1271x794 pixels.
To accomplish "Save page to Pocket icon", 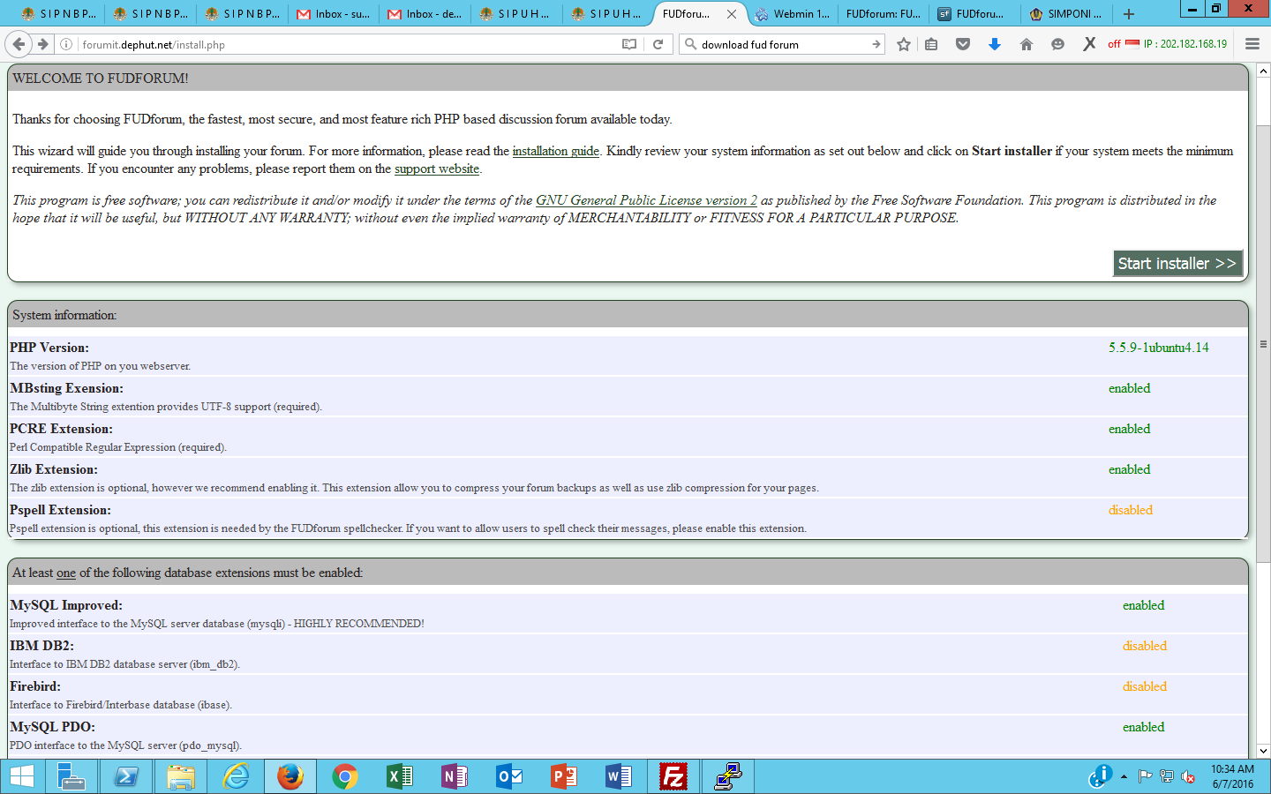I will tap(963, 44).
